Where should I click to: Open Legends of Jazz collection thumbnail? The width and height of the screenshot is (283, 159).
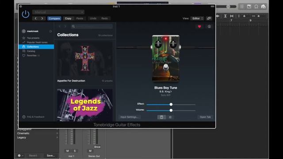[x=85, y=105]
